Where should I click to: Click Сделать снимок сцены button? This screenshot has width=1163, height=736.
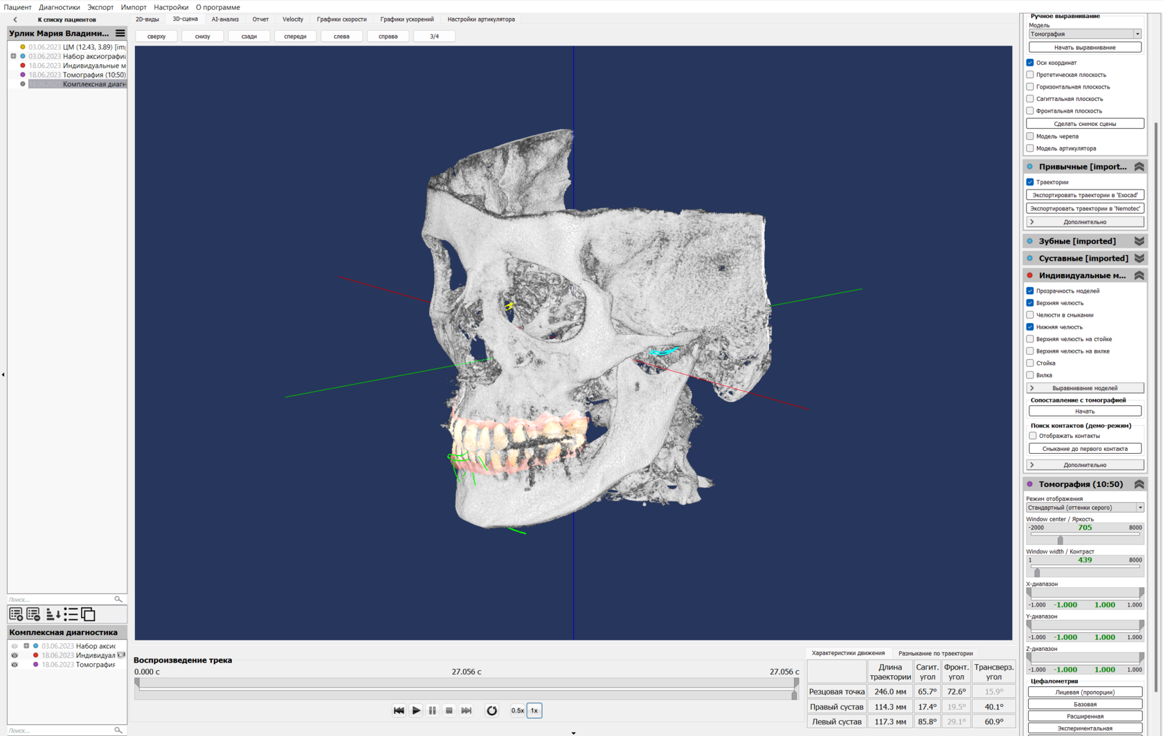(x=1085, y=124)
